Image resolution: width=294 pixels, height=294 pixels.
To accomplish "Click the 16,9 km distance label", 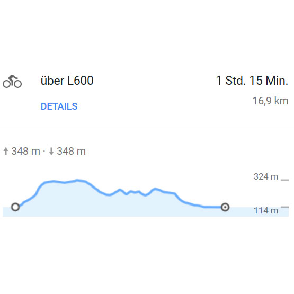I will pyautogui.click(x=270, y=101).
